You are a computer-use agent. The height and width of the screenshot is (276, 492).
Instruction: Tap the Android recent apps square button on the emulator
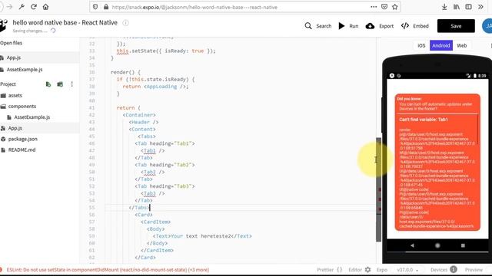pyautogui.click(x=463, y=245)
